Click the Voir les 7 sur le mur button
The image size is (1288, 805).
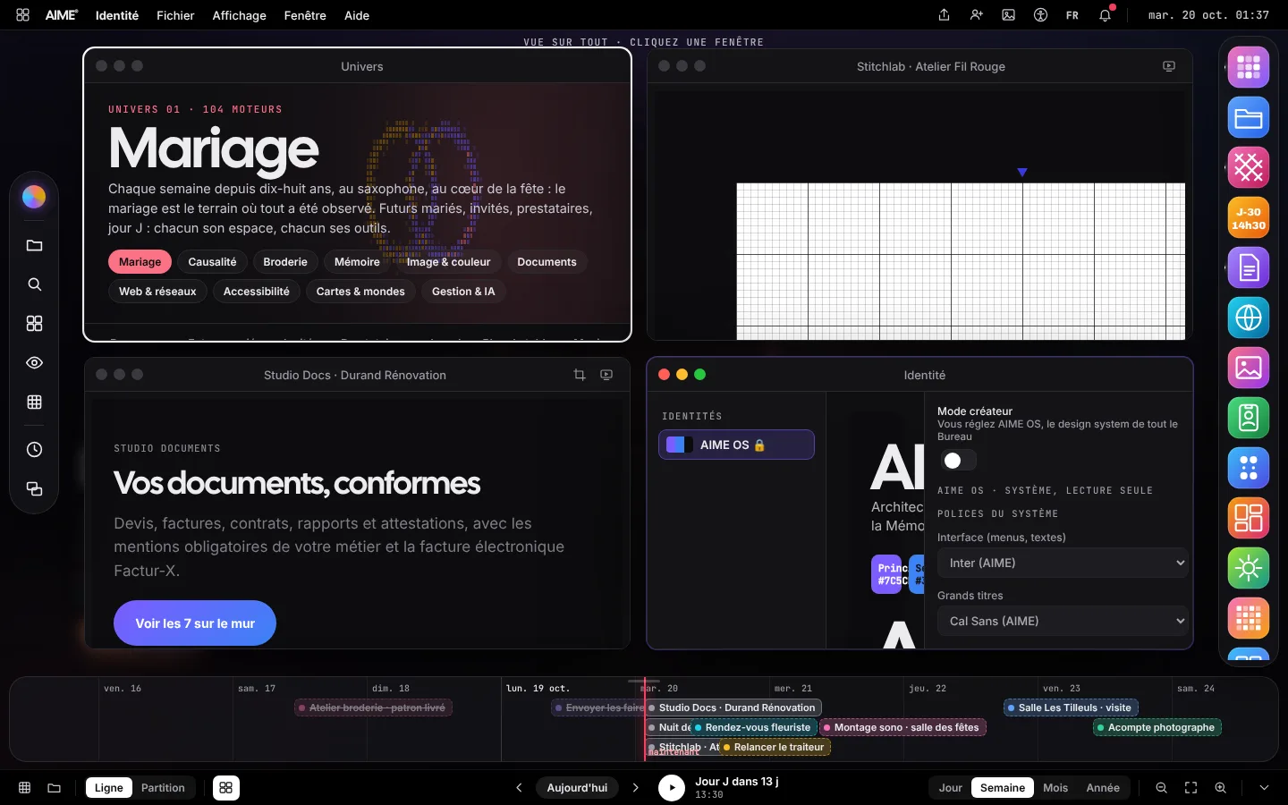[x=195, y=623]
